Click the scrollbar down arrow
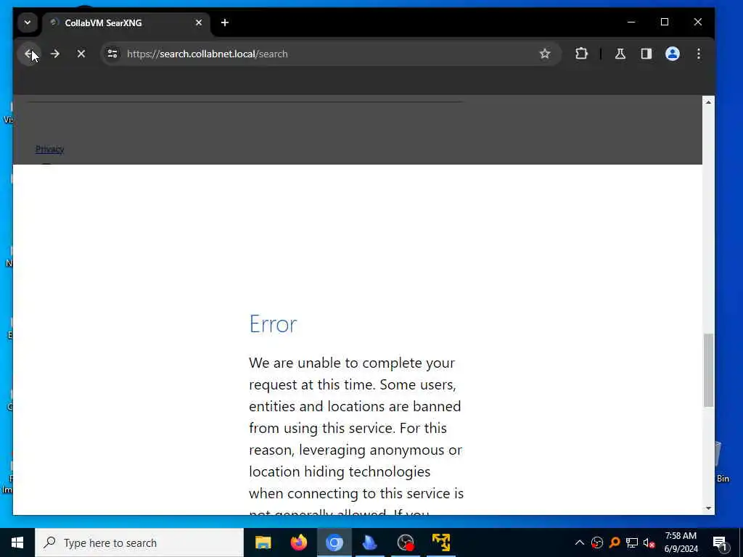 click(708, 508)
